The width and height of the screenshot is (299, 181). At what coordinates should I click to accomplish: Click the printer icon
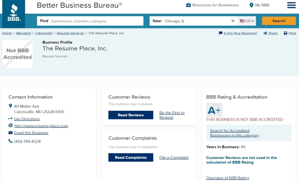click(286, 33)
